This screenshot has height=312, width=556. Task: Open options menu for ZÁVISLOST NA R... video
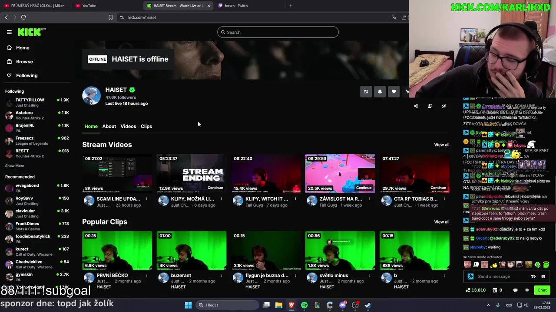coord(370,199)
